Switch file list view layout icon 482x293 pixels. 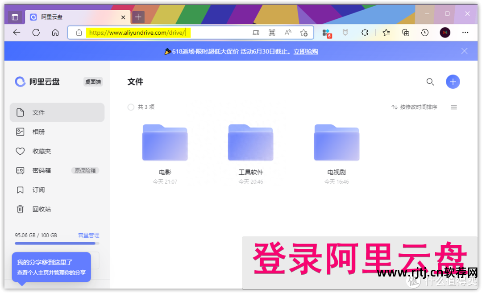click(x=454, y=107)
